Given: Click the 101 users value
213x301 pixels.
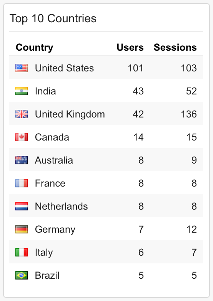Looking at the screenshot, I should (136, 68).
